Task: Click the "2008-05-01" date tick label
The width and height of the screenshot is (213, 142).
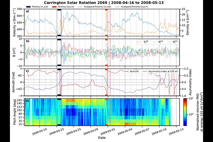Action: pyautogui.click(x=108, y=132)
